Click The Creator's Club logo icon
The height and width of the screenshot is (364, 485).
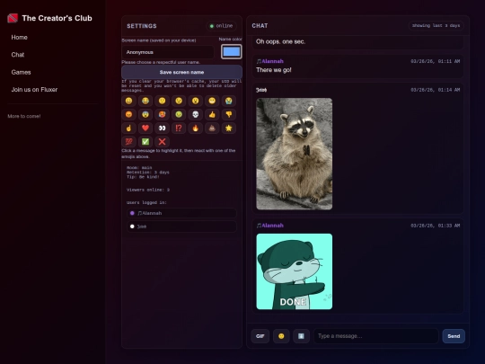tap(13, 18)
